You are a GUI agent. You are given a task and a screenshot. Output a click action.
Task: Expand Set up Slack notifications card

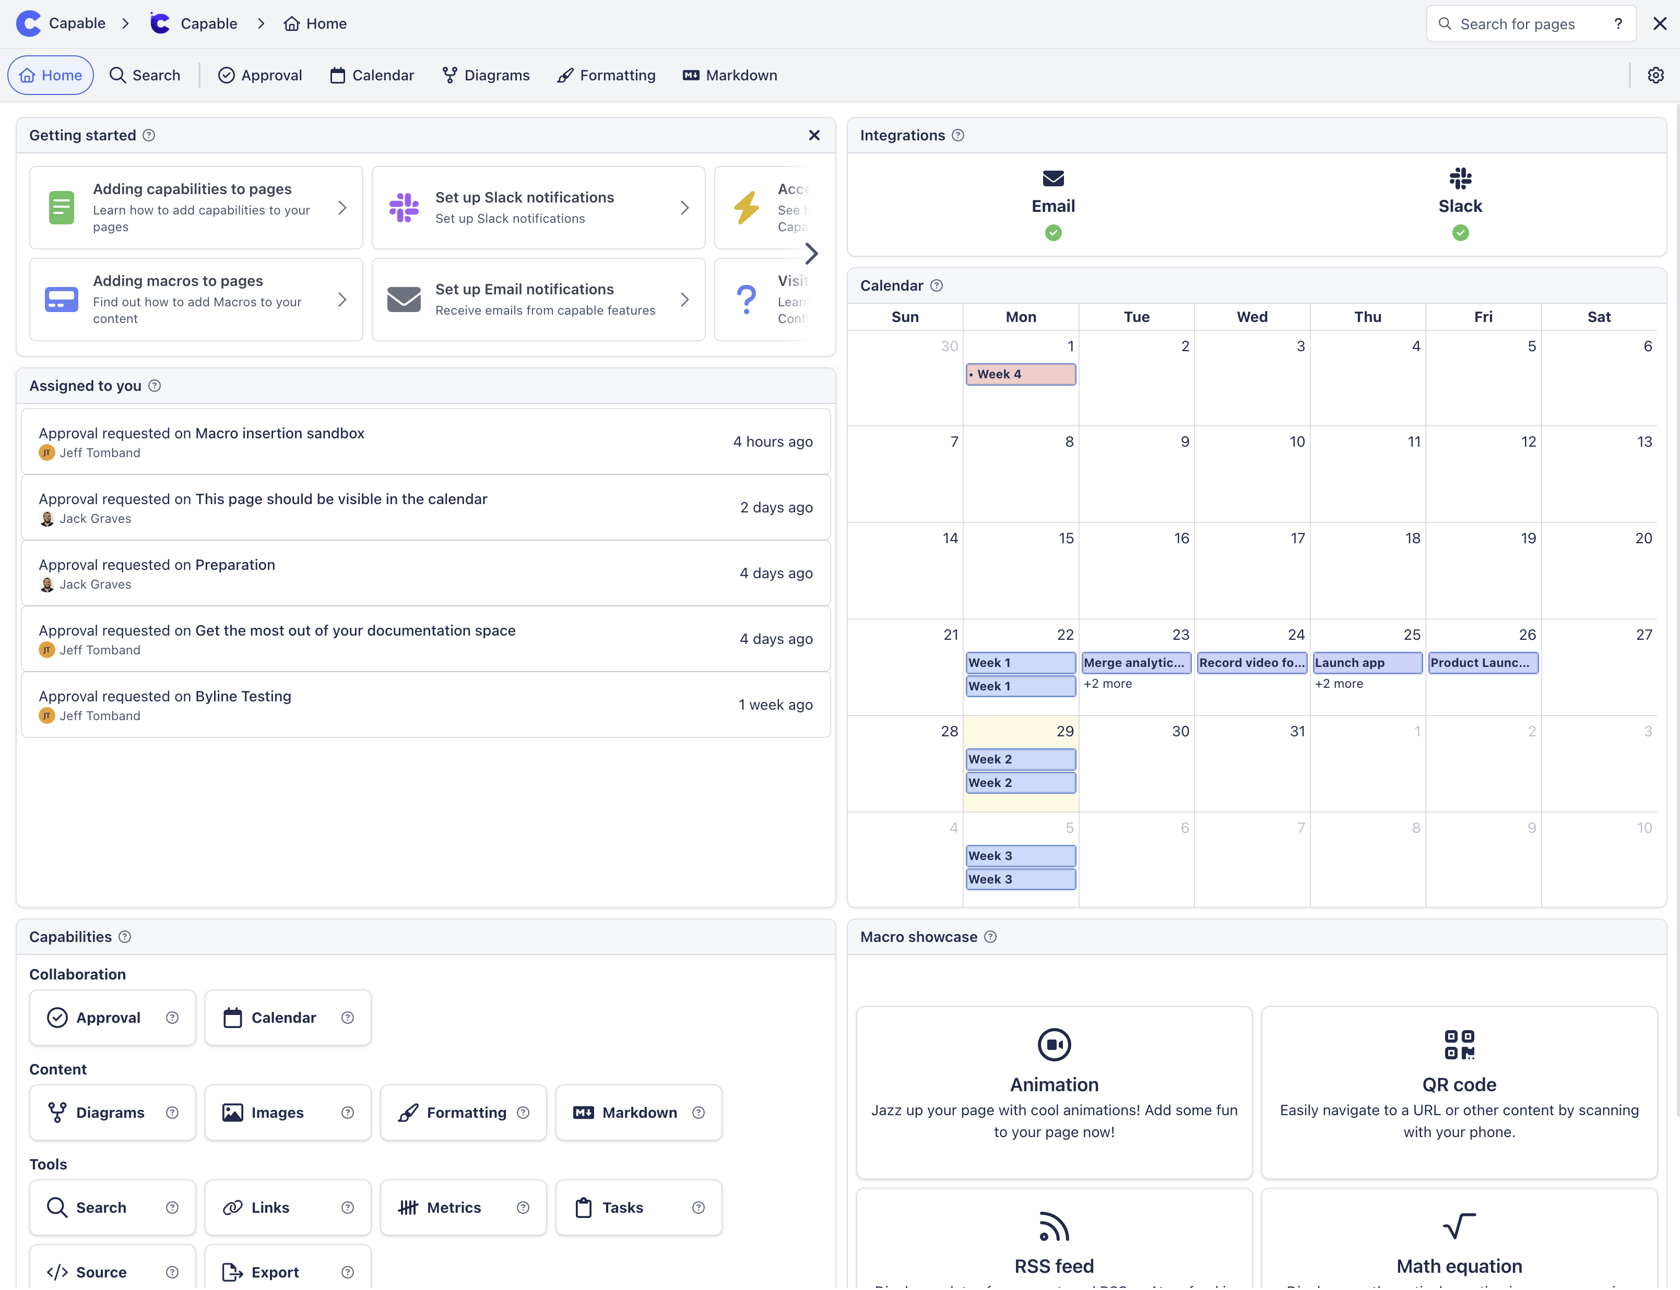[538, 207]
